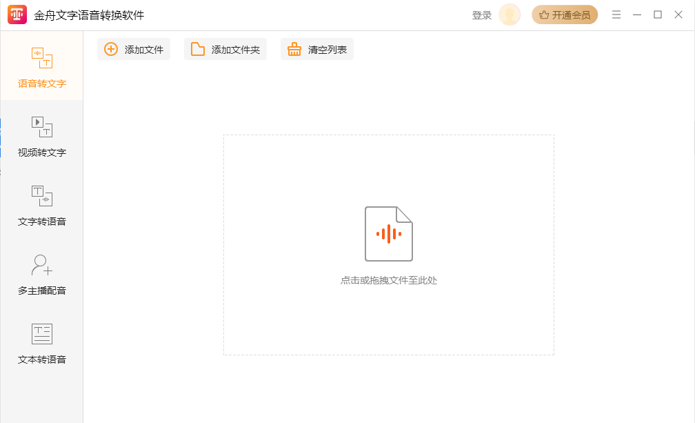The image size is (695, 423).
Task: Click the orange plus icon to add file
Action: 111,49
